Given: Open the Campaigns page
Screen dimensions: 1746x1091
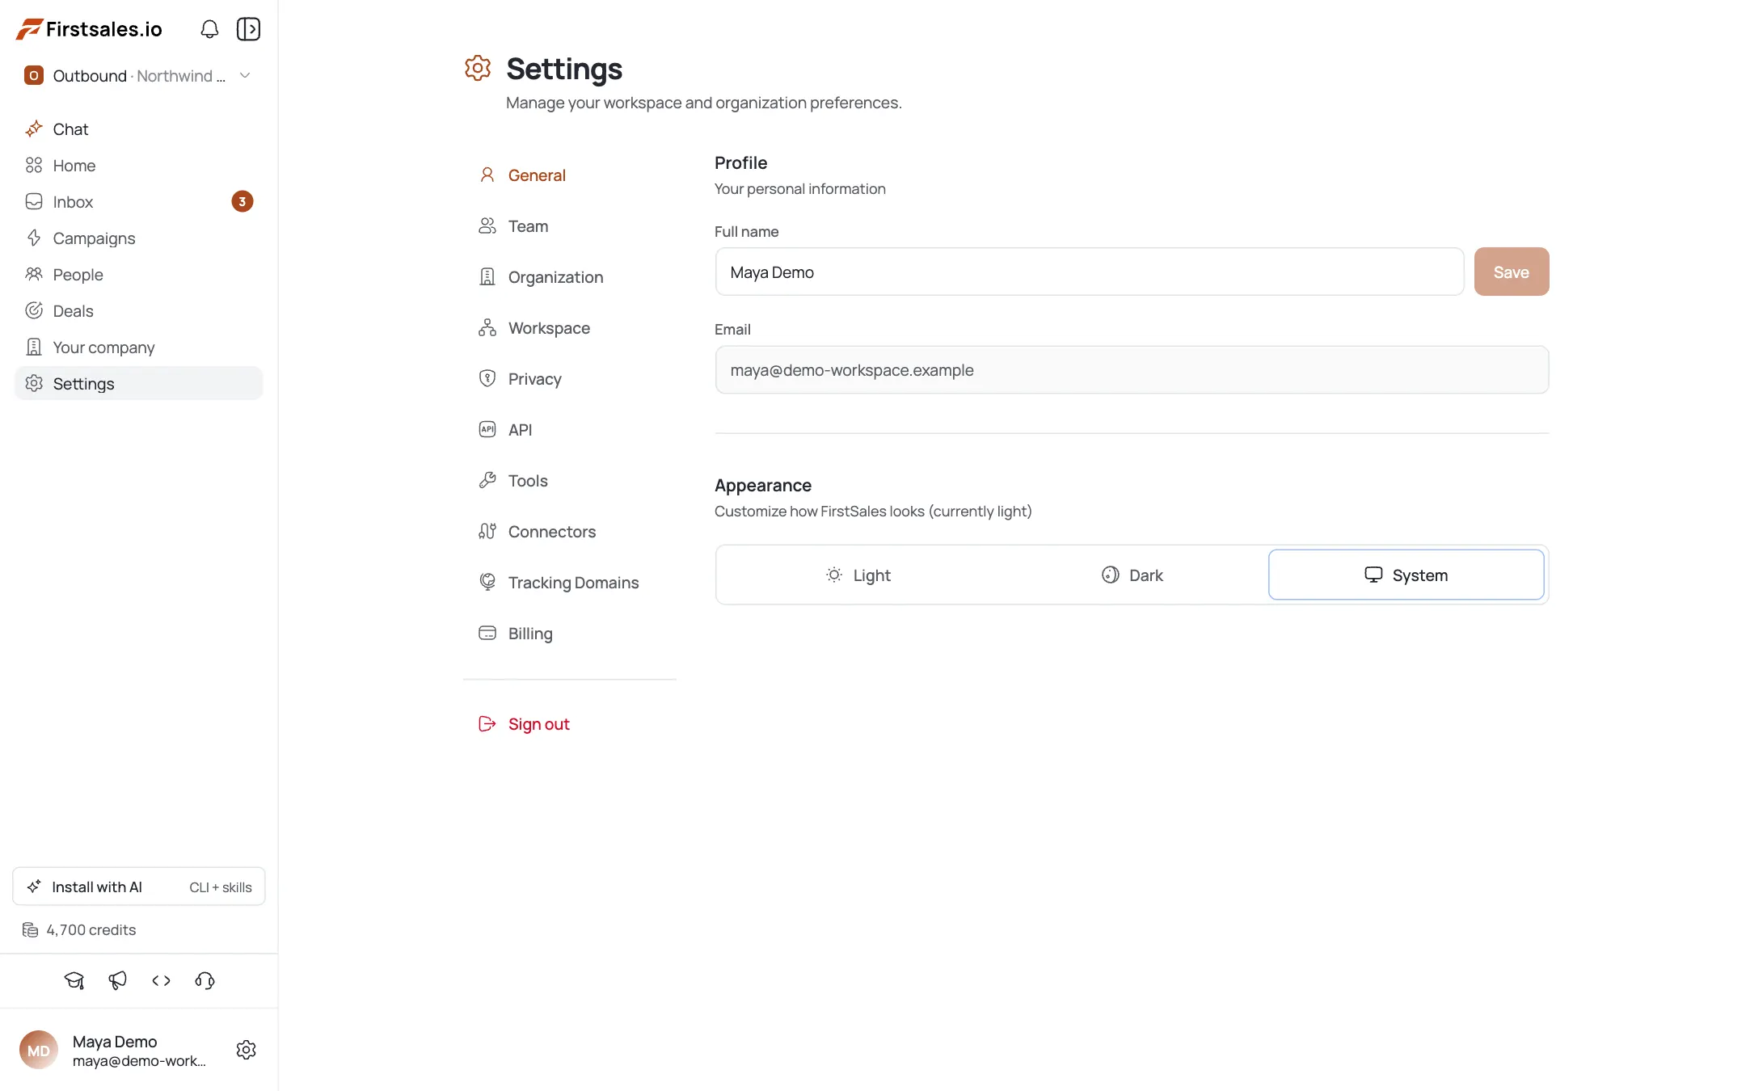Looking at the screenshot, I should tap(139, 238).
